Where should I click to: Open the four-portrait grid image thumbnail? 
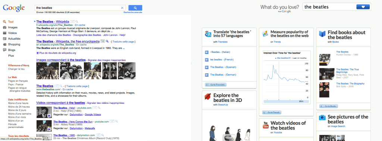pyautogui.click(x=109, y=71)
